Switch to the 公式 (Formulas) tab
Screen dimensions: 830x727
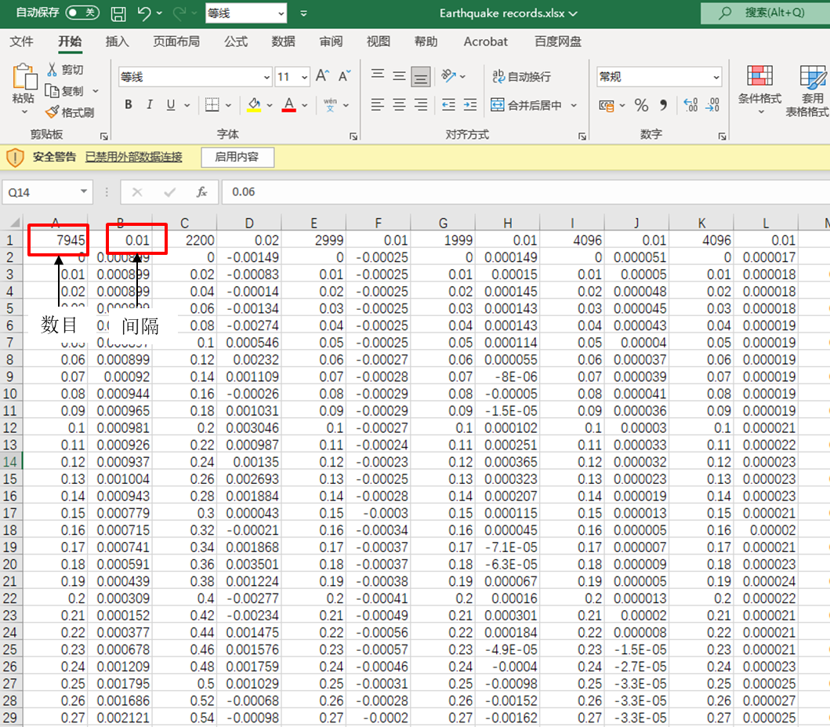pos(236,42)
